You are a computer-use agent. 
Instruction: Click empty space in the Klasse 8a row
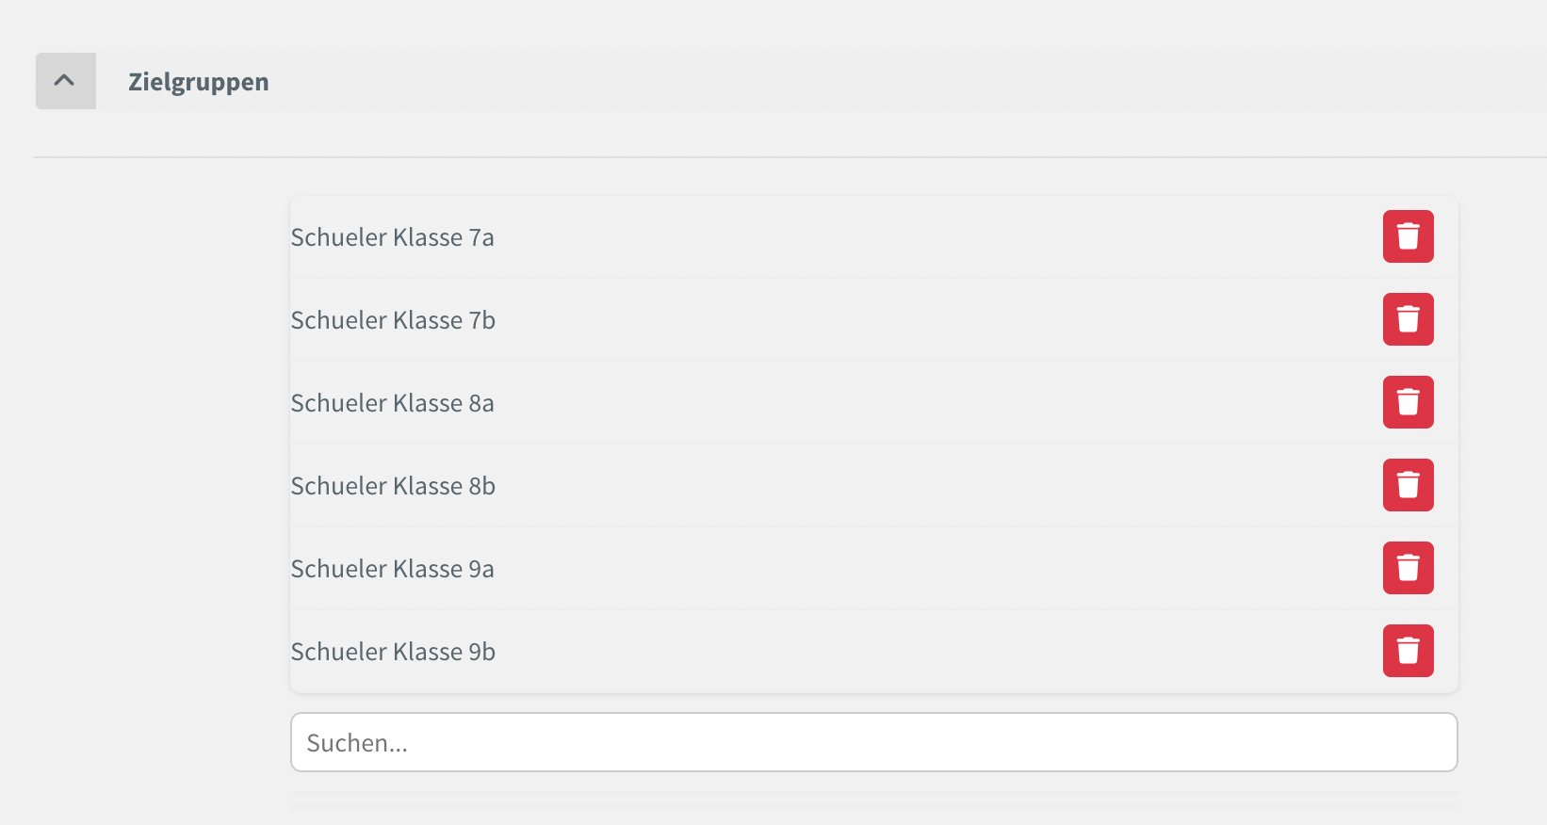895,403
